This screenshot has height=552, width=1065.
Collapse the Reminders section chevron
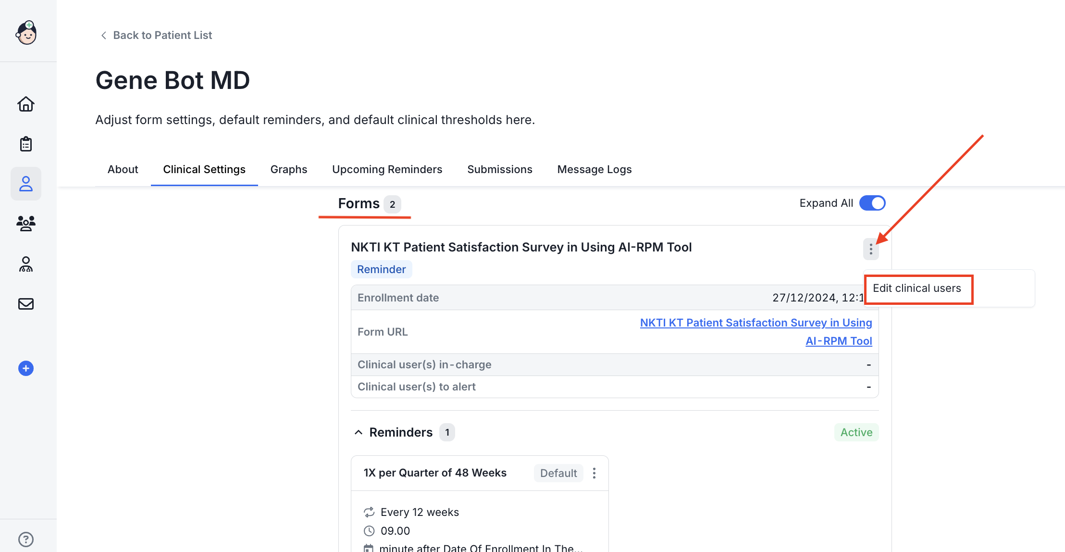(359, 432)
